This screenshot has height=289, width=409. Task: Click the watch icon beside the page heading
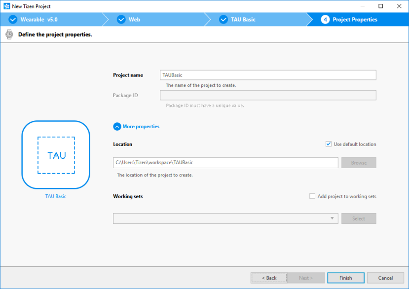click(x=9, y=35)
